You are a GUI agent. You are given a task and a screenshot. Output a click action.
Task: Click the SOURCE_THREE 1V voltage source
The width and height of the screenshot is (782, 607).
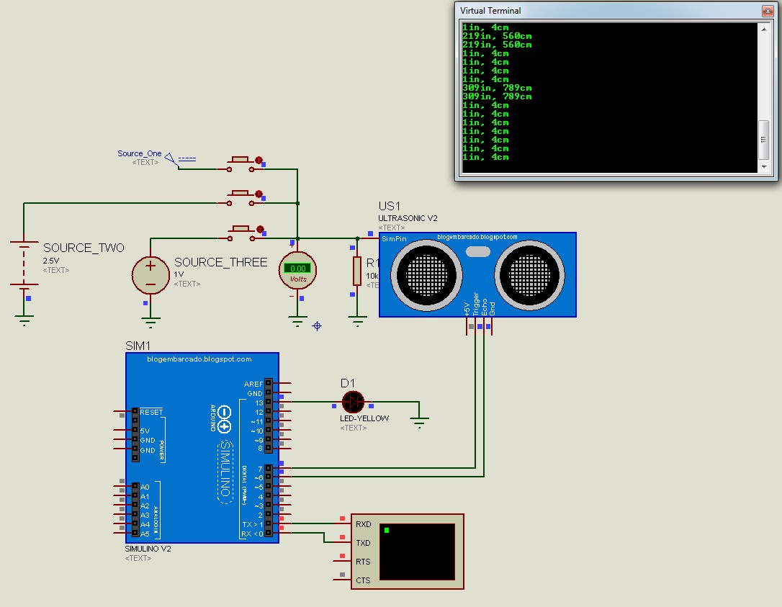pos(150,274)
